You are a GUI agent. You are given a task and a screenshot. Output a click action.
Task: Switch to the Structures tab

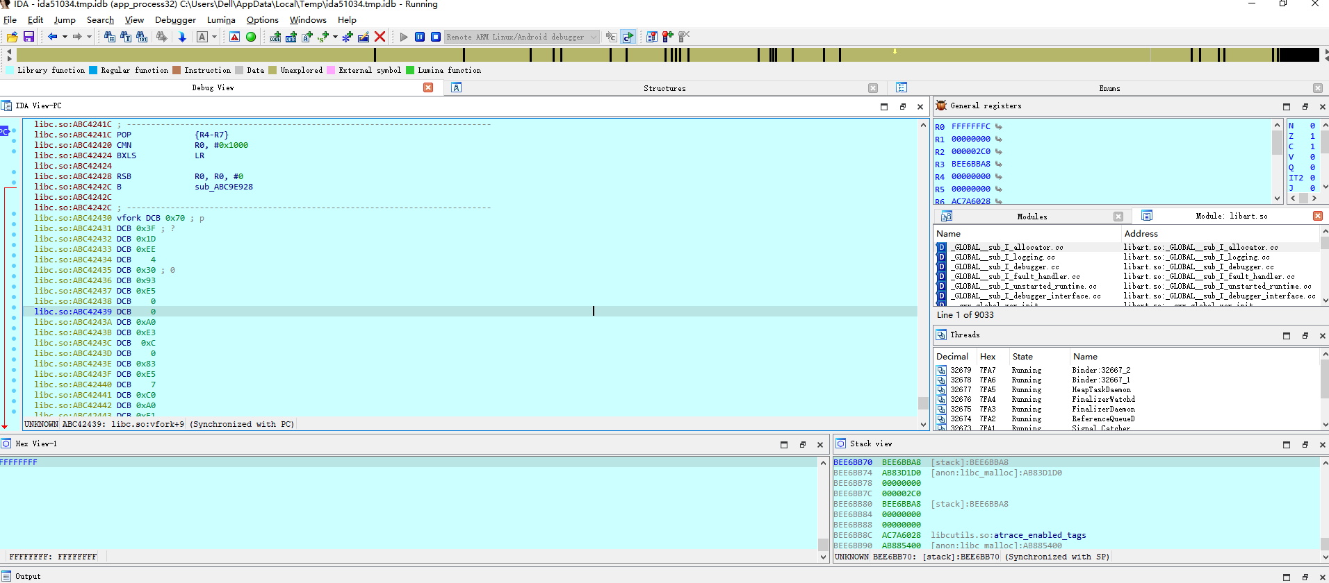pos(664,88)
